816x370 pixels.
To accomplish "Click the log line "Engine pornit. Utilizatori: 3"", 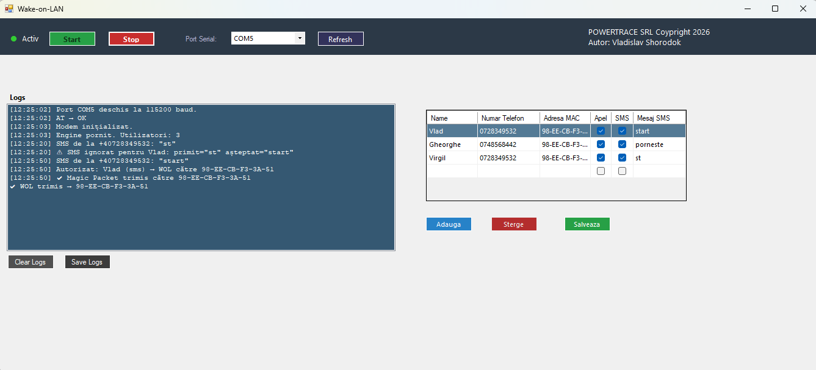I will [x=95, y=135].
